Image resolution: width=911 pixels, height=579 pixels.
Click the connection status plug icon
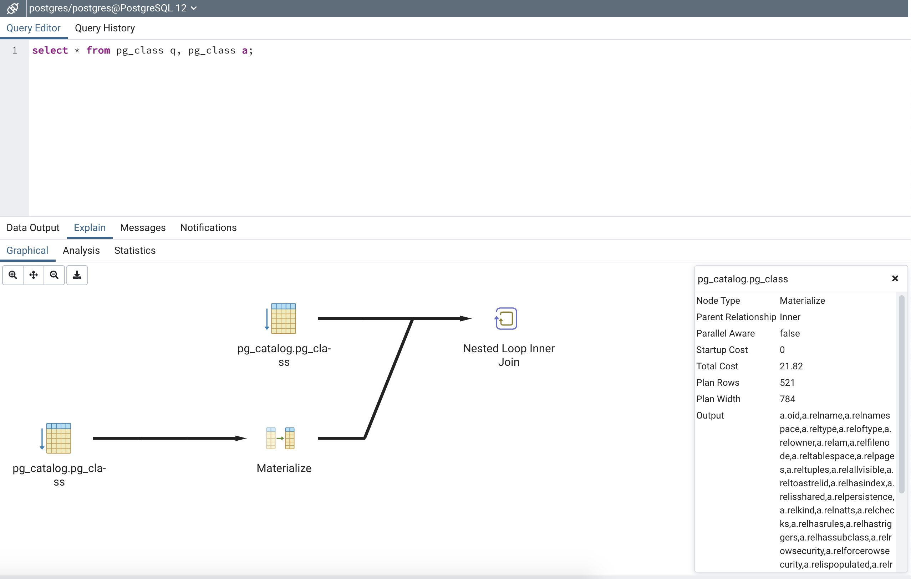pos(13,8)
